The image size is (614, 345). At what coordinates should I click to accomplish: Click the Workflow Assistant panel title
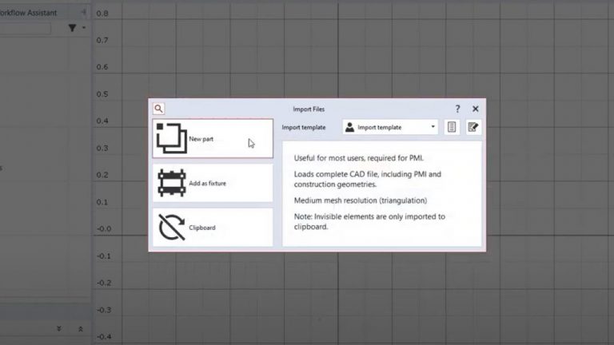[x=28, y=13]
